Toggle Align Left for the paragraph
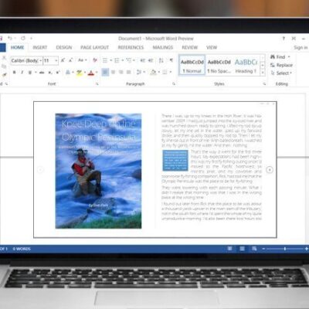The width and height of the screenshot is (309, 309). [x=105, y=72]
